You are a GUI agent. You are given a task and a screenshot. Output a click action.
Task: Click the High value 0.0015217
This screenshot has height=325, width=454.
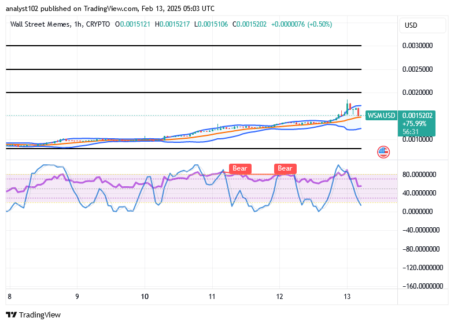(175, 24)
